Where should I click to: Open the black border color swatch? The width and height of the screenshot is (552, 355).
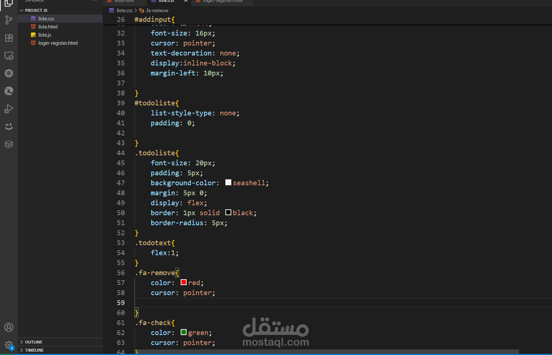point(228,212)
